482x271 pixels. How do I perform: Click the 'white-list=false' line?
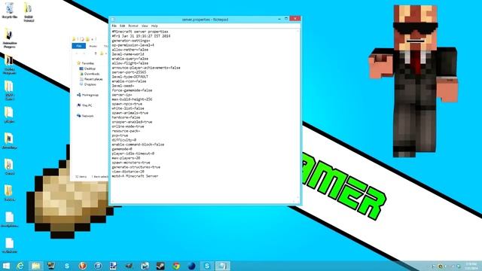pos(128,108)
